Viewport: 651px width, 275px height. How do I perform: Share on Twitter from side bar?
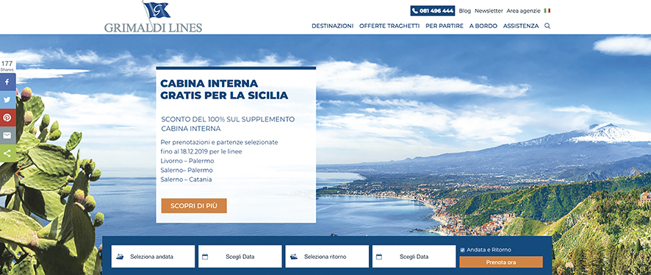click(7, 100)
